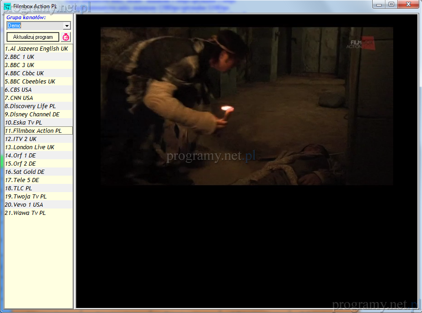Tune to TLC PL channel
422x313 pixels.
pos(19,188)
